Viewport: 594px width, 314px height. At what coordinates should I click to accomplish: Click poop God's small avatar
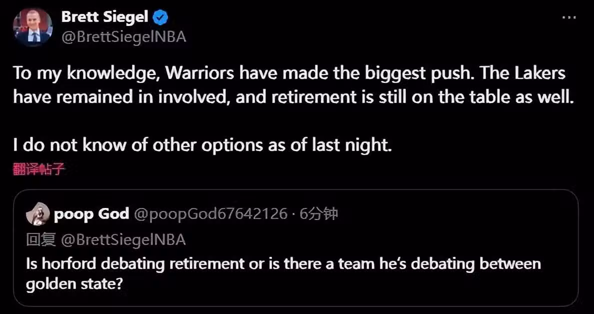(x=37, y=214)
